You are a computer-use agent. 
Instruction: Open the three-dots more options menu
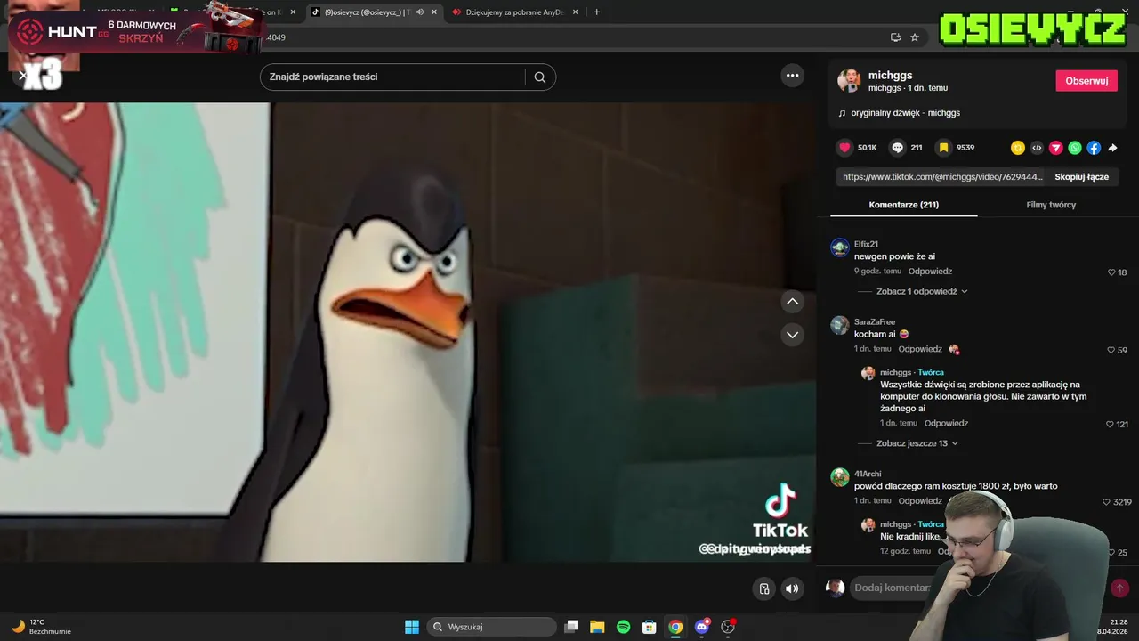point(793,76)
